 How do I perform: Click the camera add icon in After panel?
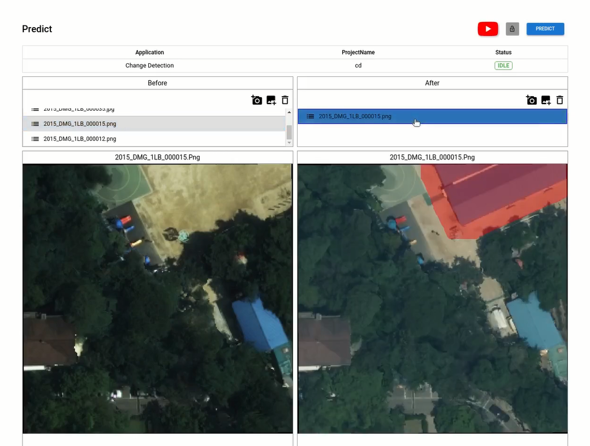click(531, 100)
